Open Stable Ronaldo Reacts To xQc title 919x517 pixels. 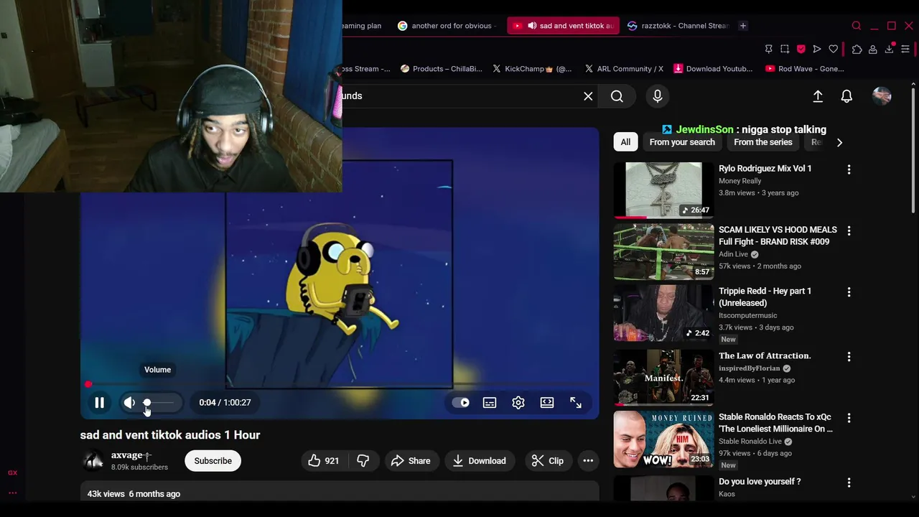(775, 423)
